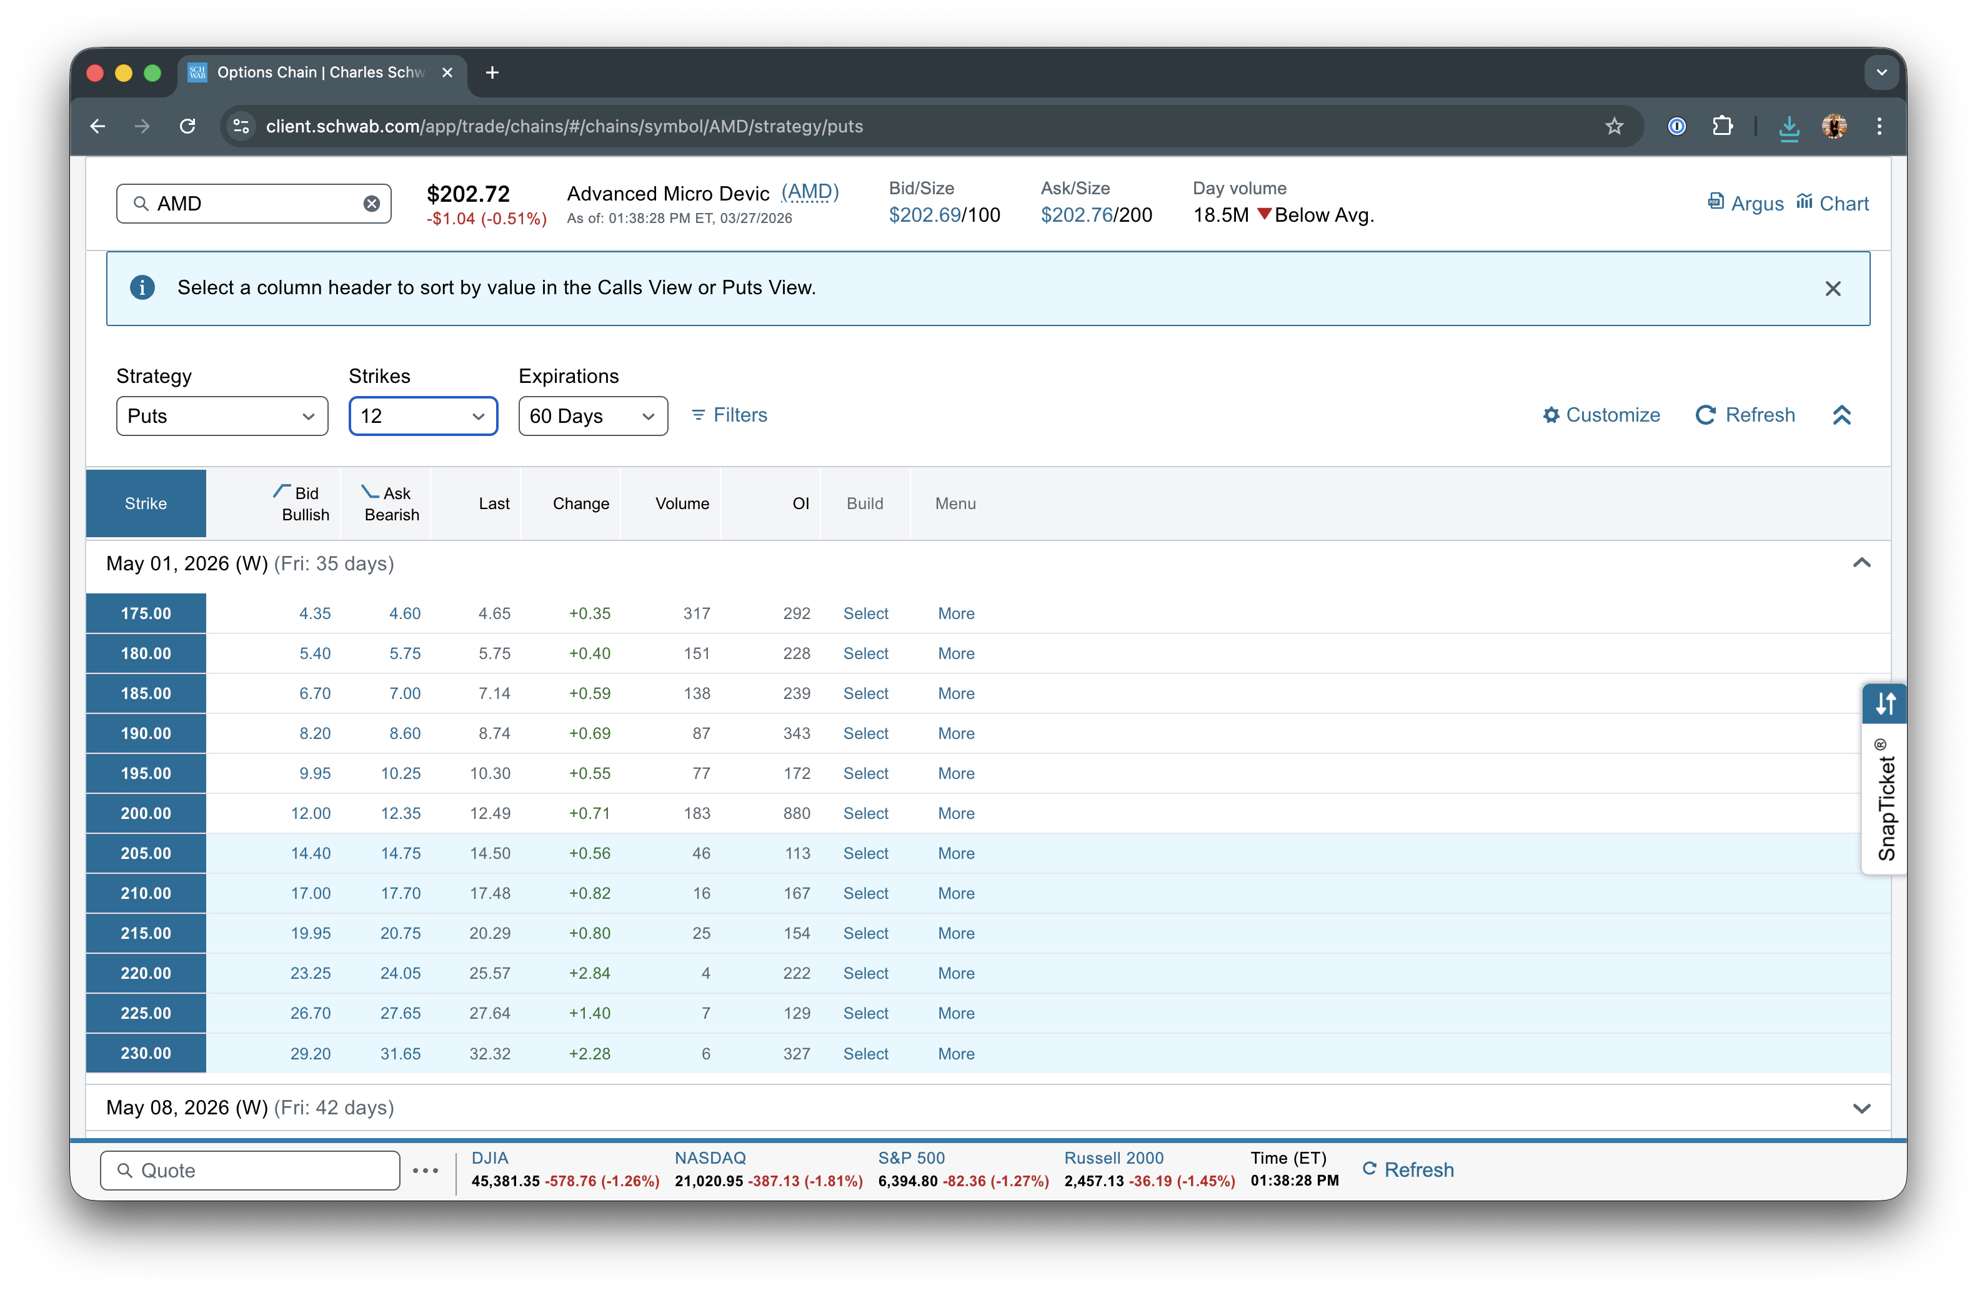
Task: Click the 4.35 bid for strike 175.00
Action: 315,613
